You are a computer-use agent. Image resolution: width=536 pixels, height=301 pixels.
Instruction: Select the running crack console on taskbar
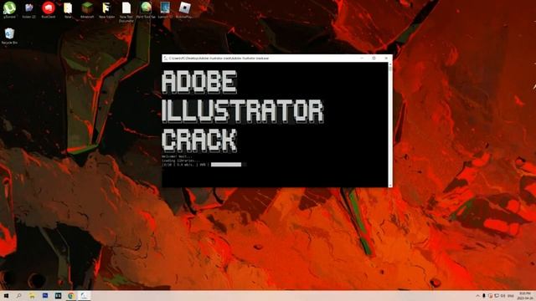click(84, 295)
